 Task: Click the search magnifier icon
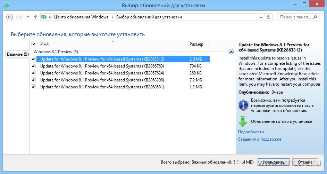(x=315, y=17)
